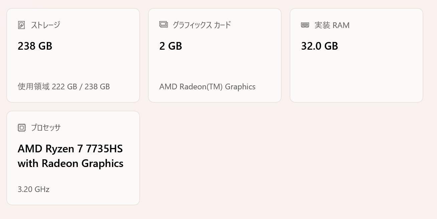
Task: Select the 実装 RAM heading
Action: [x=332, y=25]
